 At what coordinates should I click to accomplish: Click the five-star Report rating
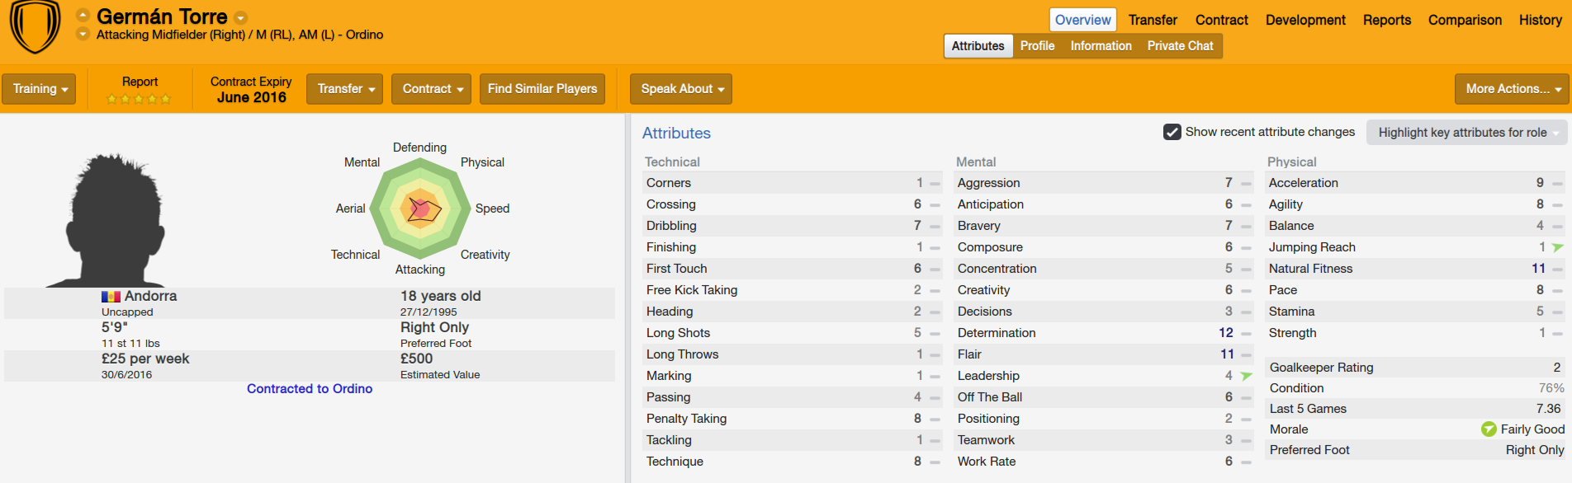click(x=139, y=99)
